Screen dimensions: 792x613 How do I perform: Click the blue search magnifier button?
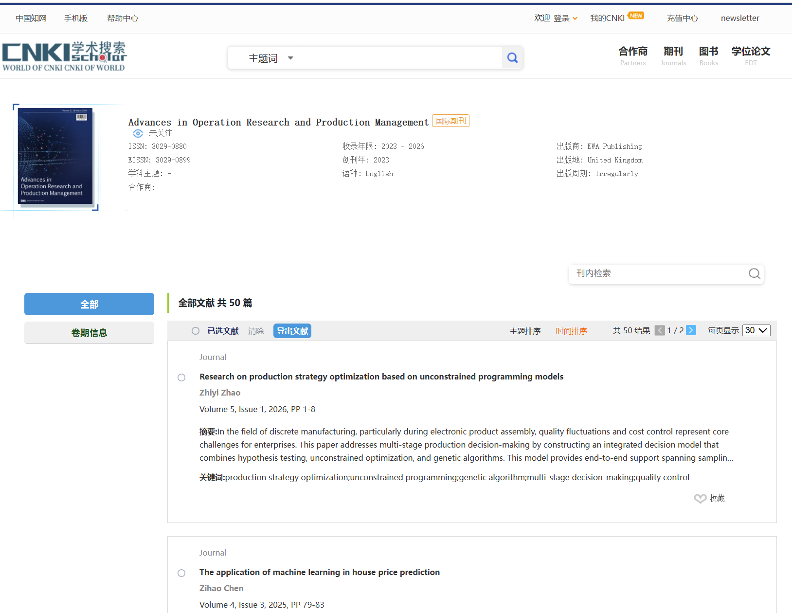tap(512, 58)
